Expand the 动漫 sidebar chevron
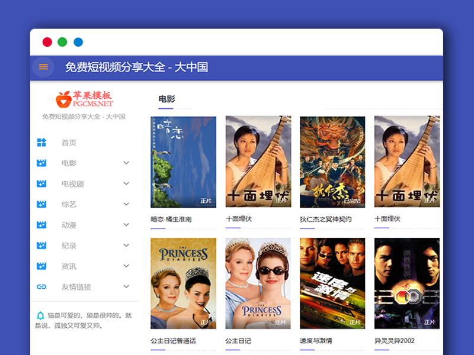474x355 pixels. [x=126, y=225]
